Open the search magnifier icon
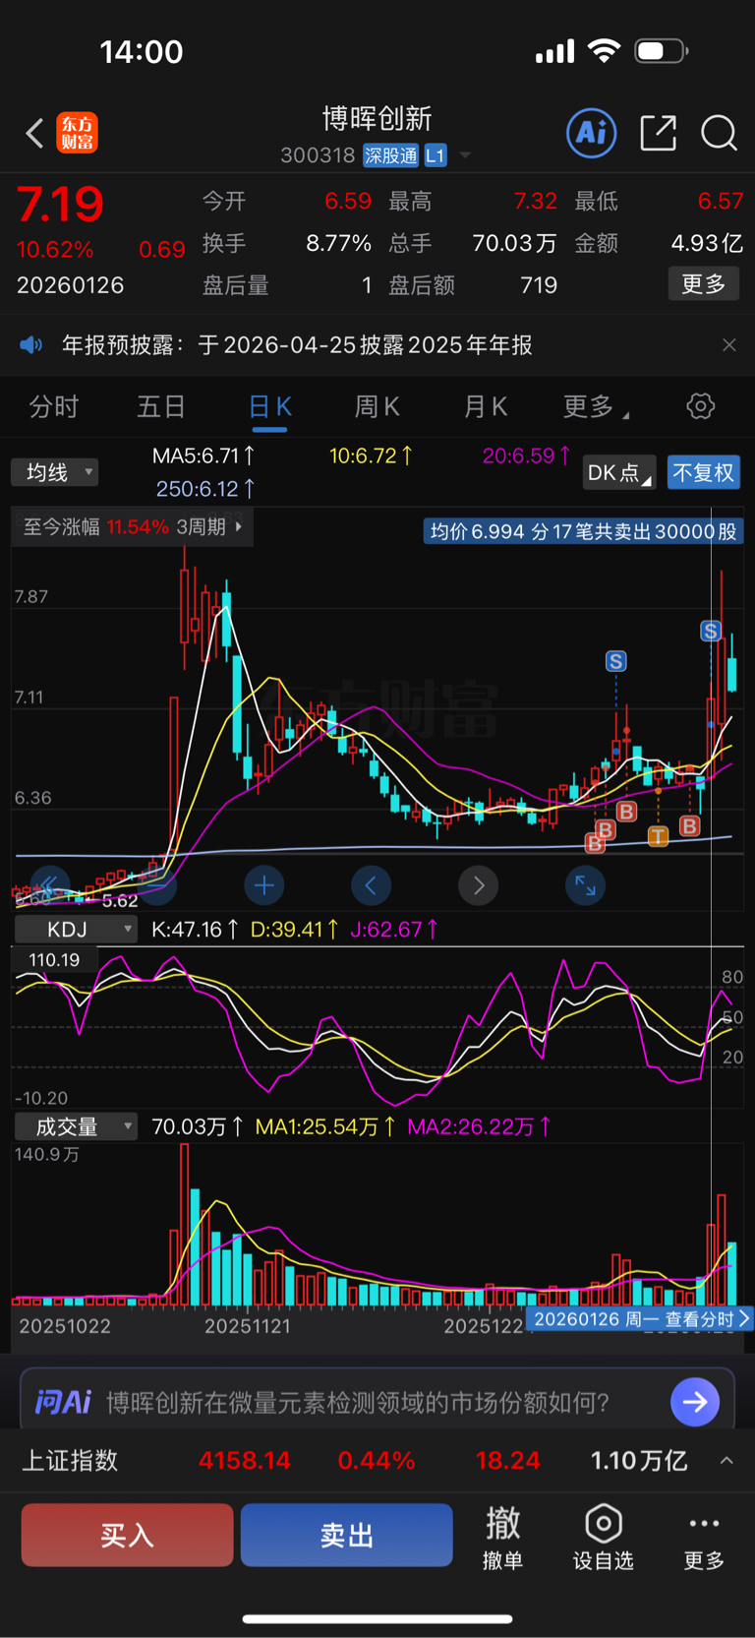The width and height of the screenshot is (755, 1638). pos(719,133)
